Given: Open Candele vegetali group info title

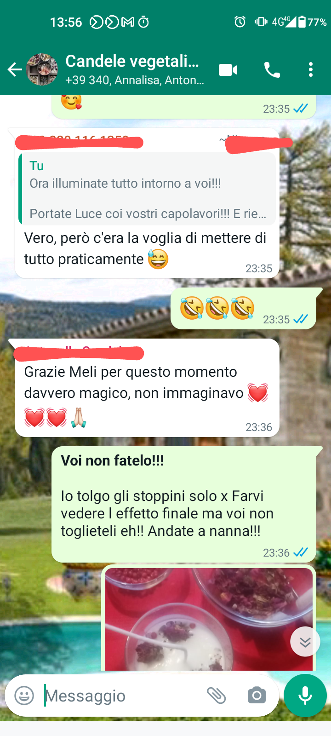Looking at the screenshot, I should click(x=132, y=61).
